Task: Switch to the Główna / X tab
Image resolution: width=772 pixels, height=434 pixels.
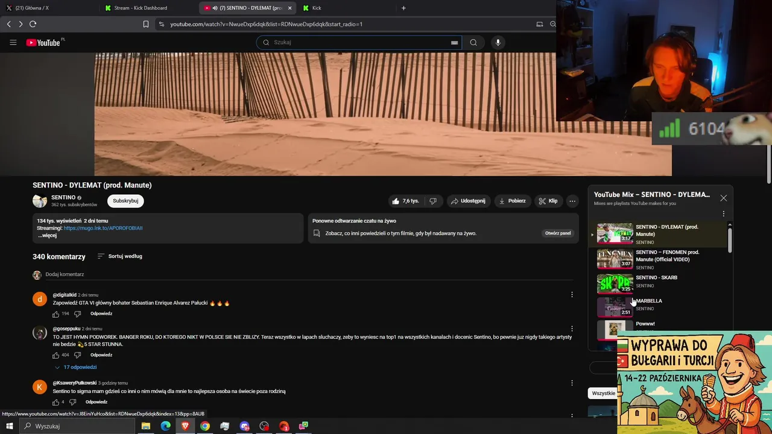Action: pyautogui.click(x=51, y=8)
